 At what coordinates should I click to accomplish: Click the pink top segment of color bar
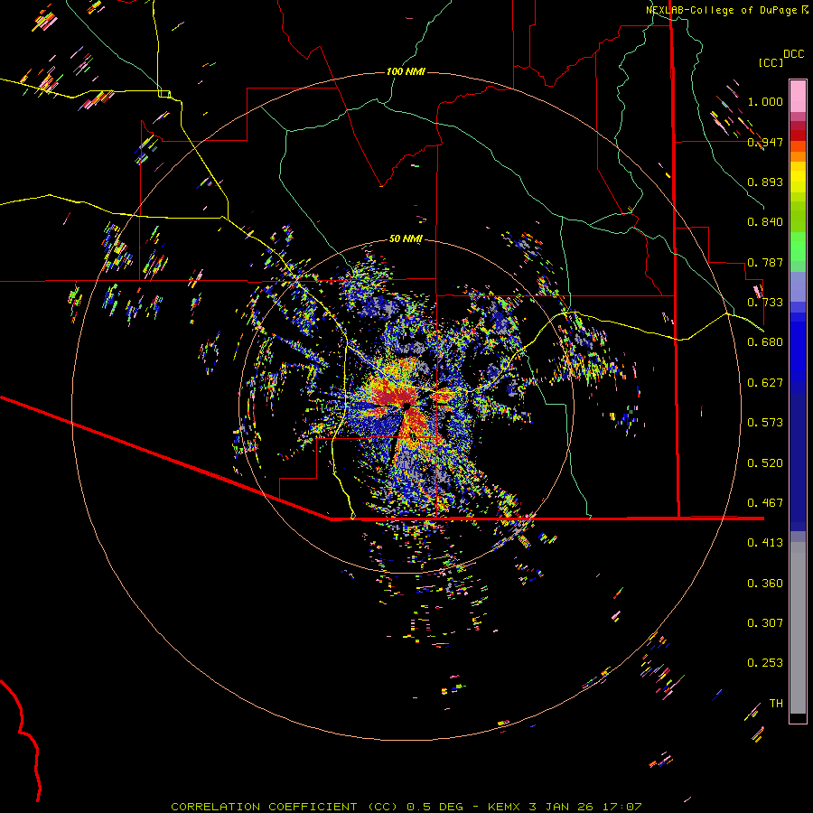798,96
